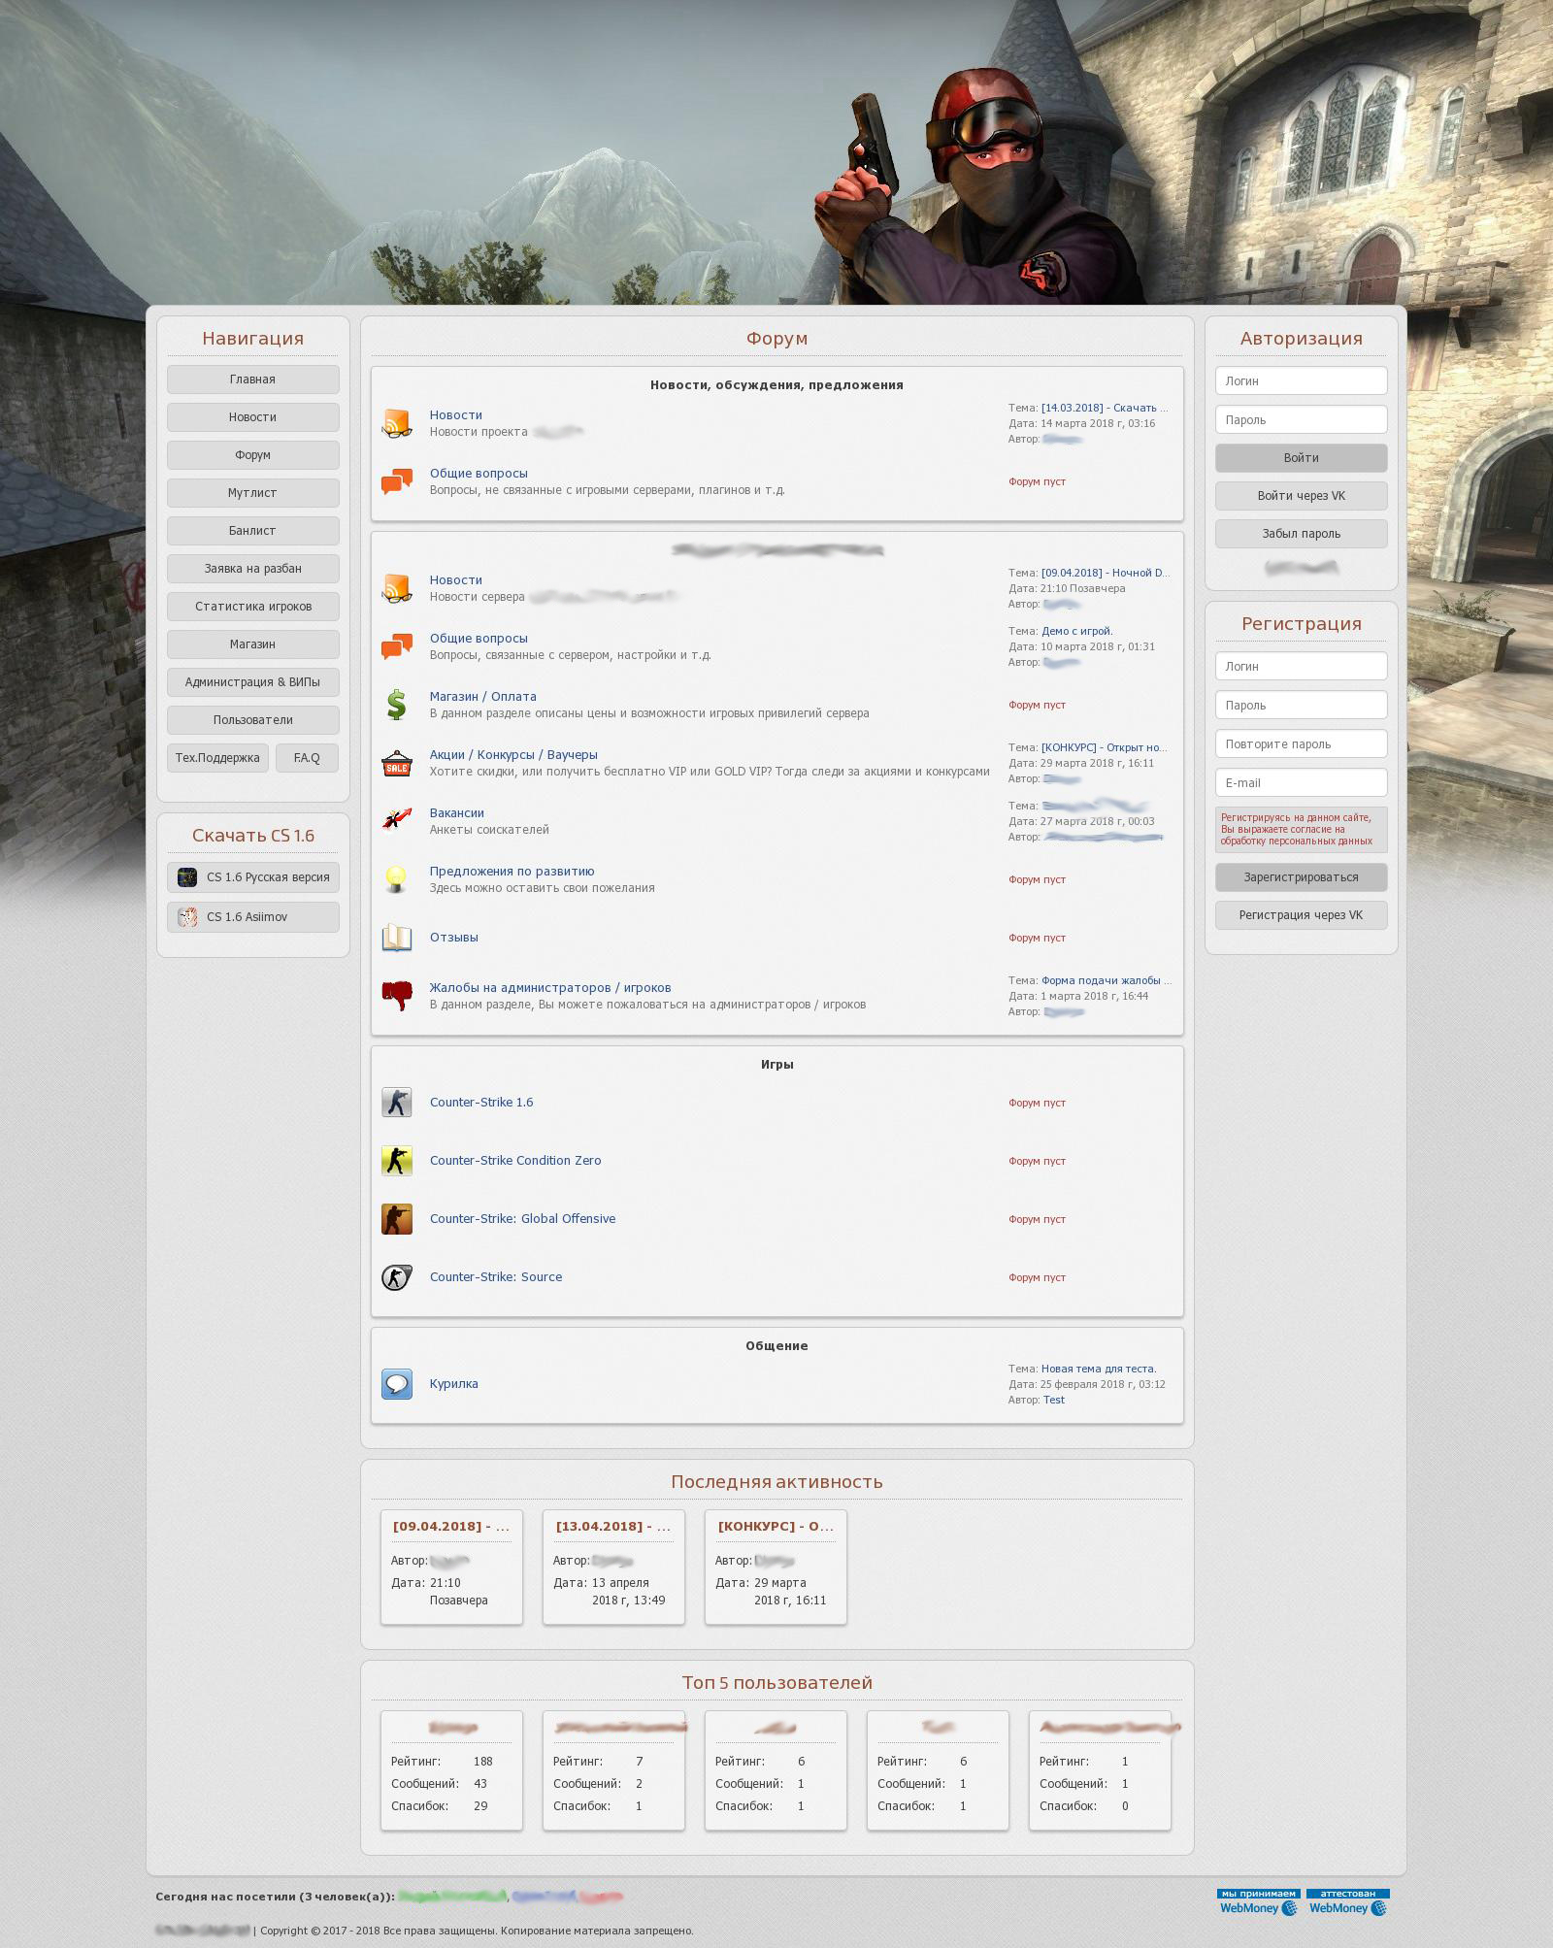
Task: Open the F.A.Q page
Action: click(307, 758)
